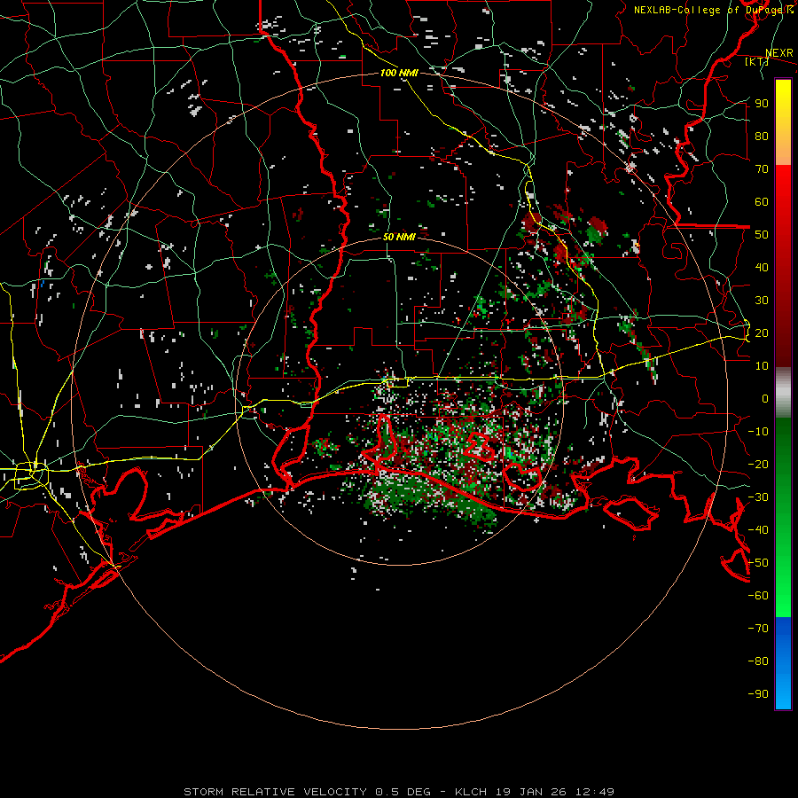
Task: Click the NEXLAB-College of DuPage credit text
Action: point(714,10)
